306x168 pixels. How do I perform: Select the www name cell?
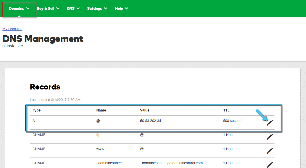coord(100,149)
